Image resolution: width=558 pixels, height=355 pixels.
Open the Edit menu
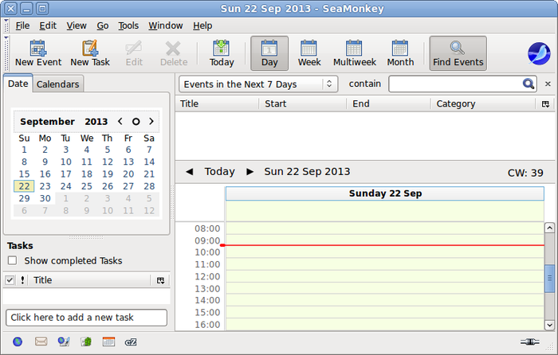pos(48,25)
